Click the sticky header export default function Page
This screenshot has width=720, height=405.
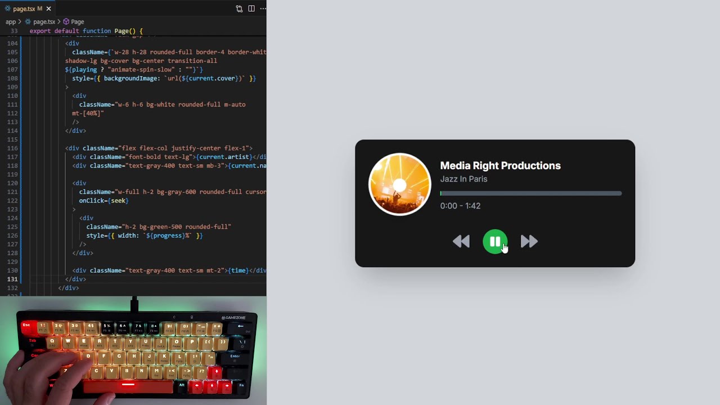tap(86, 31)
